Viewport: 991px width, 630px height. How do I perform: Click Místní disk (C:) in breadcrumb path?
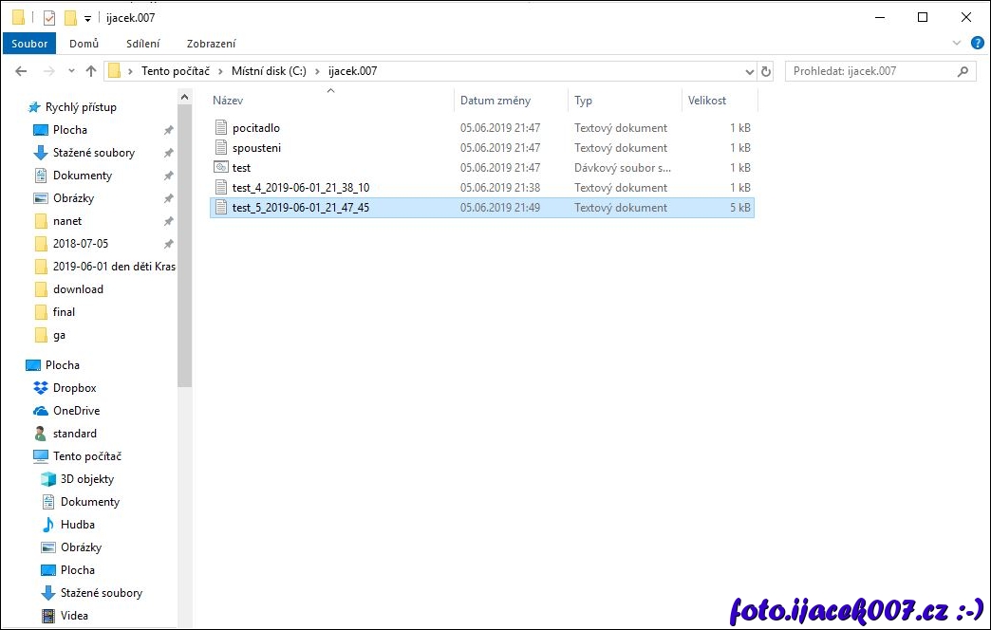pos(269,71)
